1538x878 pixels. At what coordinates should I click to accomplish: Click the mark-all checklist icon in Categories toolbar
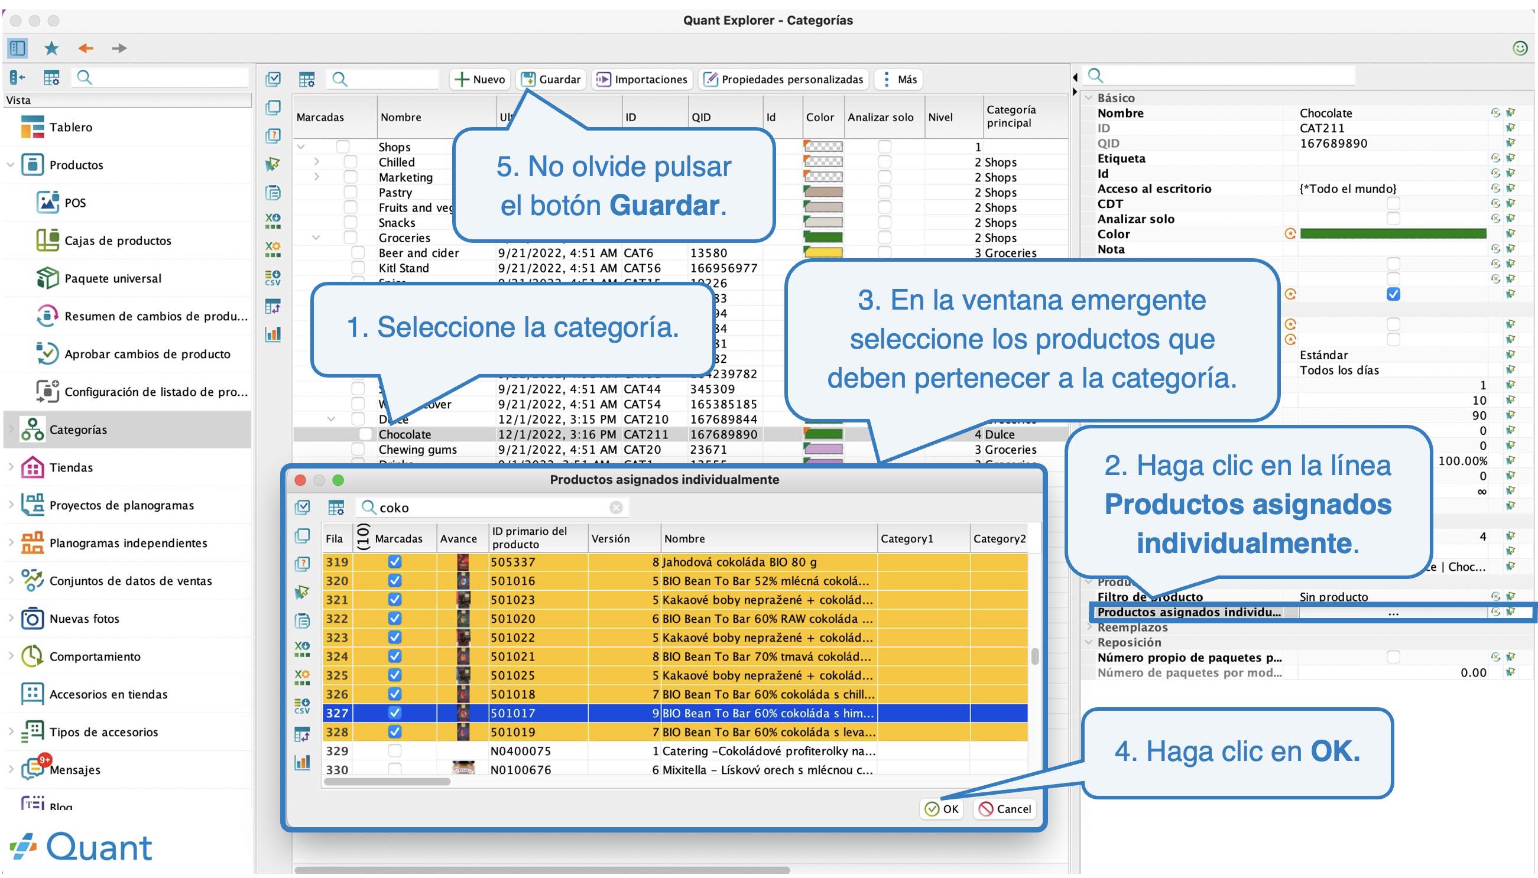click(x=273, y=79)
